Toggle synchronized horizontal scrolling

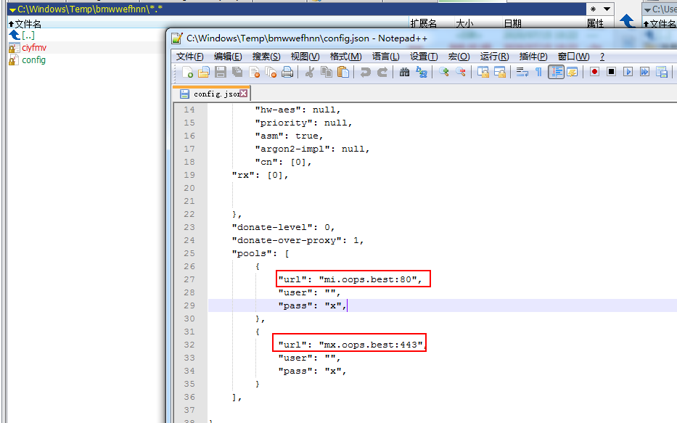500,72
